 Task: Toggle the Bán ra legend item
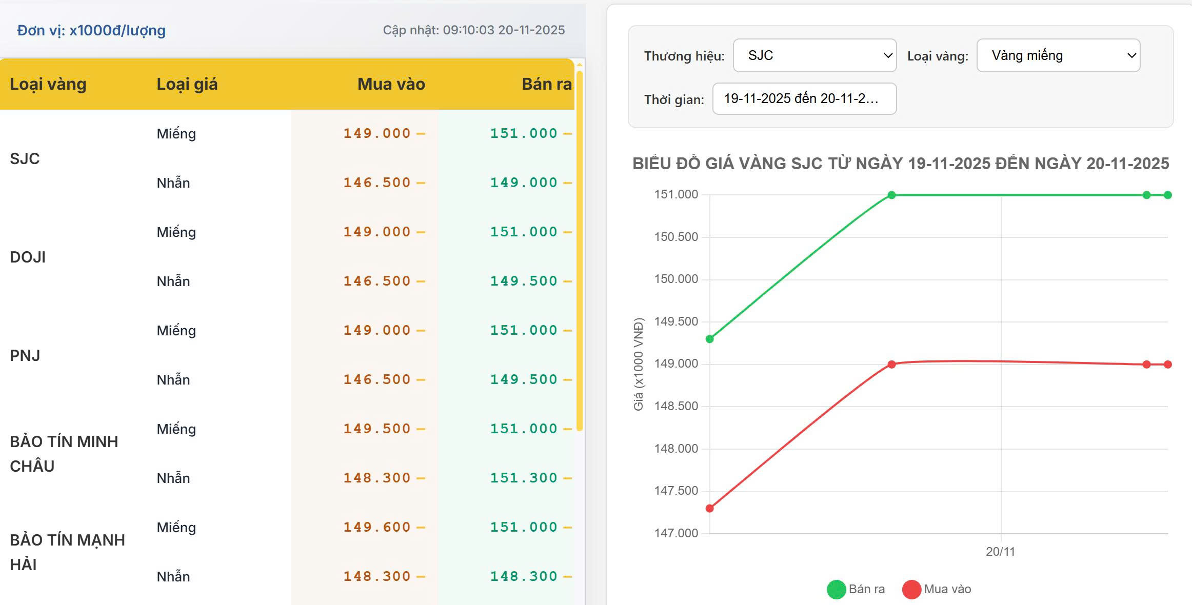866,589
